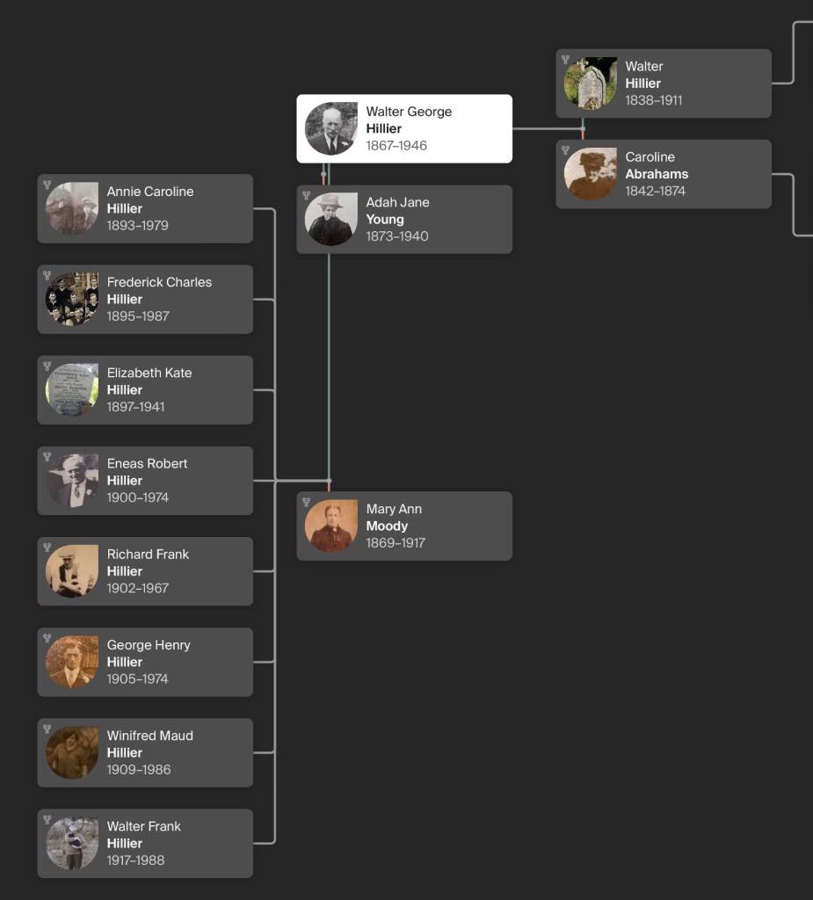The height and width of the screenshot is (900, 813).
Task: Click tree icon on Frederick Charles Hillier card
Action: tap(47, 275)
